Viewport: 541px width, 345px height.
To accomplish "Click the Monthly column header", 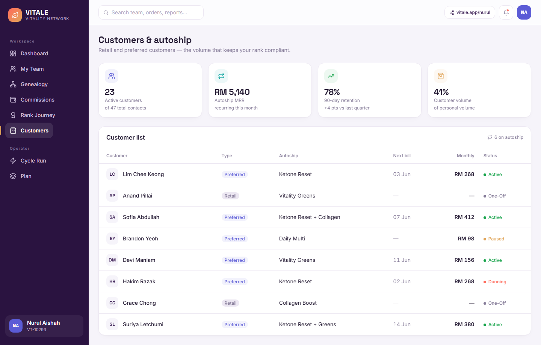I will pyautogui.click(x=465, y=156).
